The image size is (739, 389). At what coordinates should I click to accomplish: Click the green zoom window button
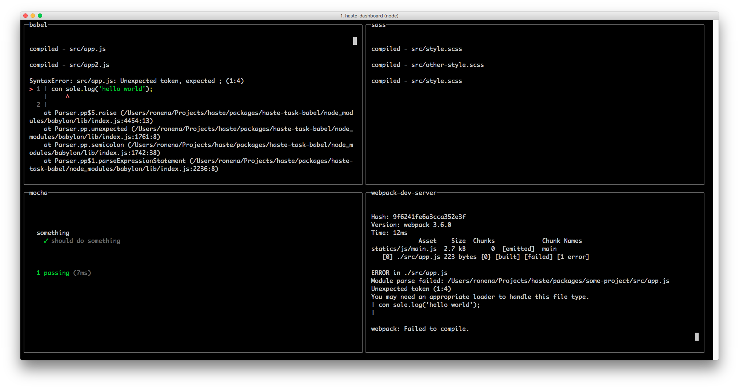point(40,16)
